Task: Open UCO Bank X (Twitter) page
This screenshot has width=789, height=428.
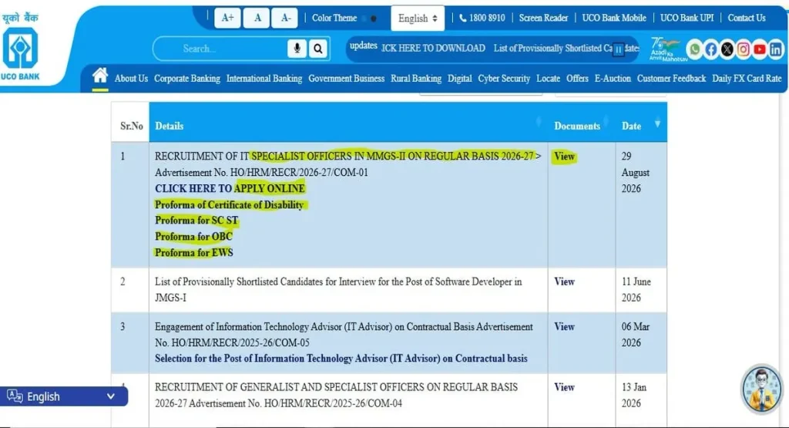Action: [727, 49]
